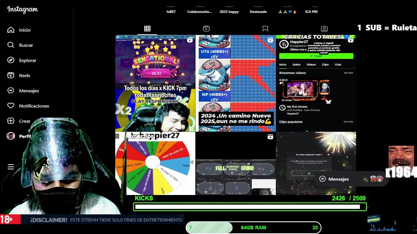Click the Clips tab in Kick post

coord(325,64)
